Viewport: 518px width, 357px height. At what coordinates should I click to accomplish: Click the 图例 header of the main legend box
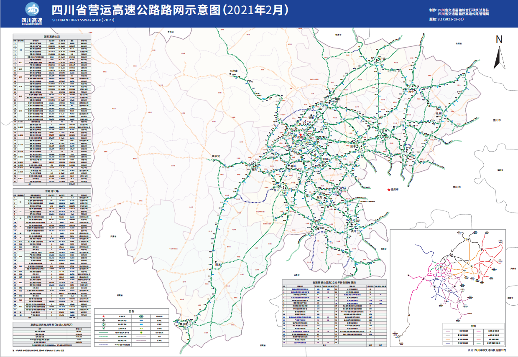131,311
